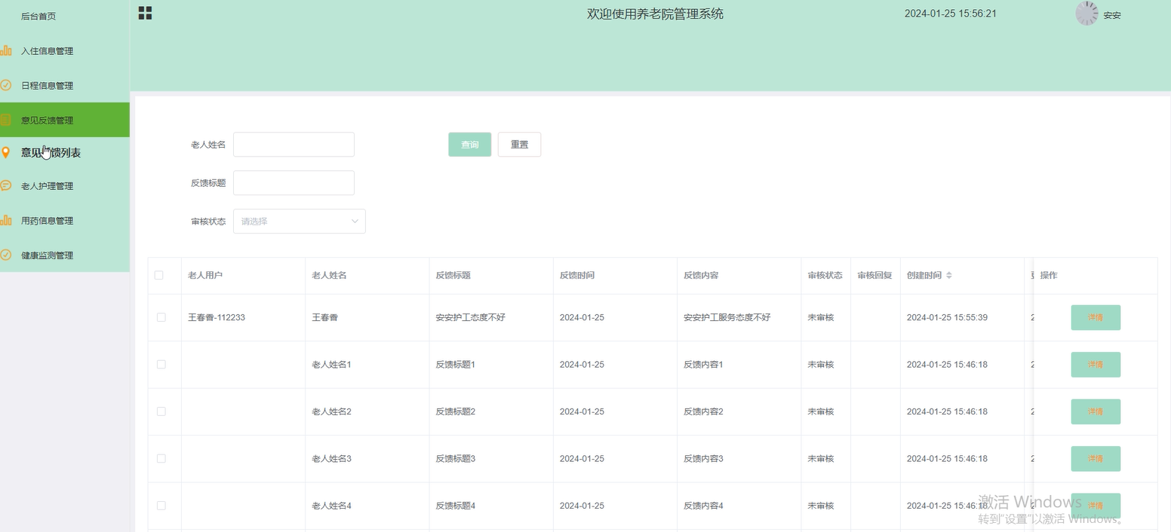Click the header clock 2024-01-25 15:56:21
The image size is (1171, 532).
[x=951, y=14]
